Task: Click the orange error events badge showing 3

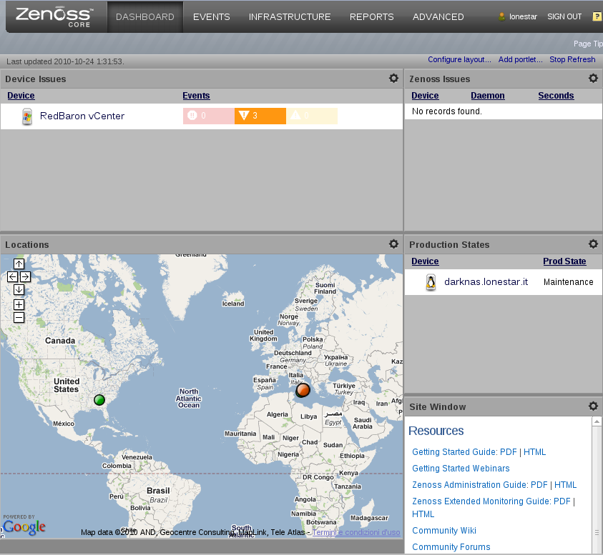Action: tap(260, 116)
